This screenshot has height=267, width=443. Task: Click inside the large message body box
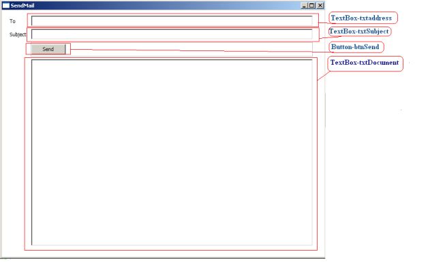coord(172,153)
